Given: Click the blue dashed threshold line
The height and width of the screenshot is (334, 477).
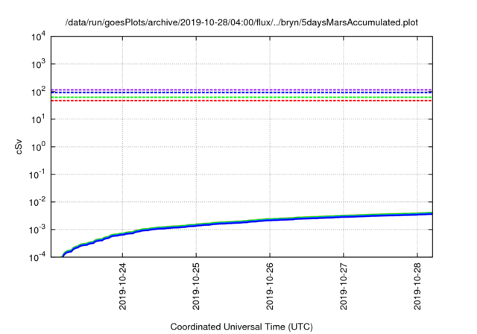Looking at the screenshot, I should (x=241, y=92).
